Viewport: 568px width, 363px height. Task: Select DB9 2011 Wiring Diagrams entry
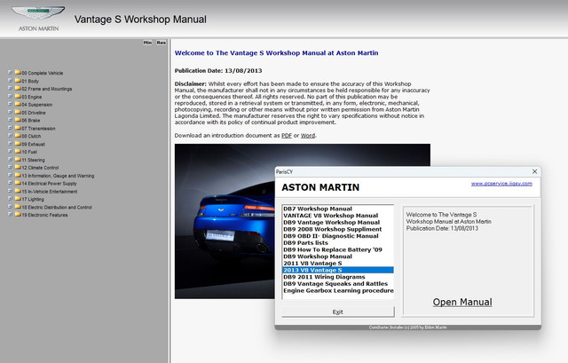point(337,277)
